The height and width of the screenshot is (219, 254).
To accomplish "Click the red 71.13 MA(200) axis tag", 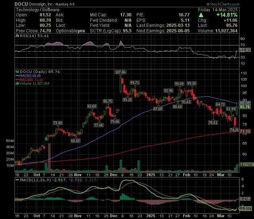I will pyautogui.click(x=245, y=131).
